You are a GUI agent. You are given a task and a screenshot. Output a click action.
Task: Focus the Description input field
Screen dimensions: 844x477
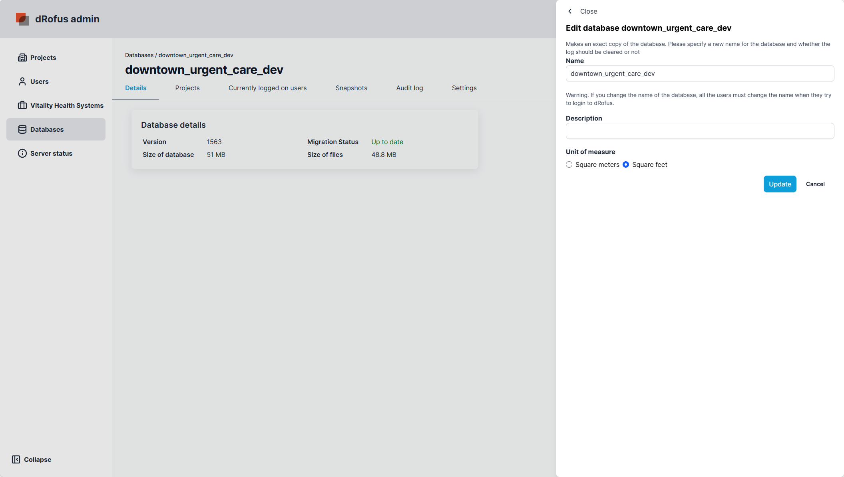700,131
